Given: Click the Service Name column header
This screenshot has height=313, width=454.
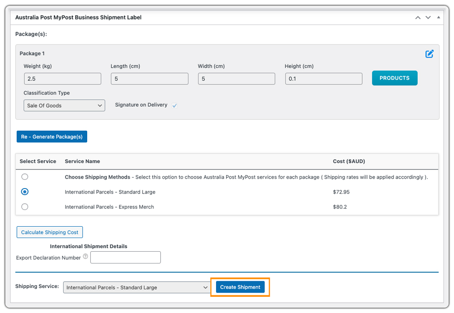Looking at the screenshot, I should (82, 161).
